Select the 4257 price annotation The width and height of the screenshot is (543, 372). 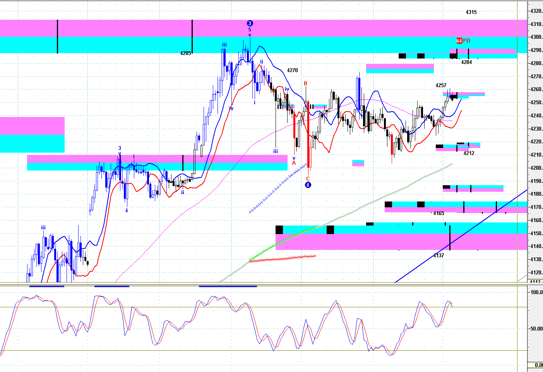[441, 85]
